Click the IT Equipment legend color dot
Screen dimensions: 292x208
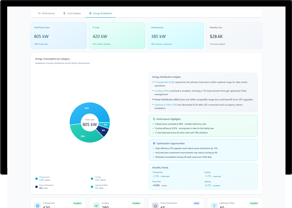[36, 179]
